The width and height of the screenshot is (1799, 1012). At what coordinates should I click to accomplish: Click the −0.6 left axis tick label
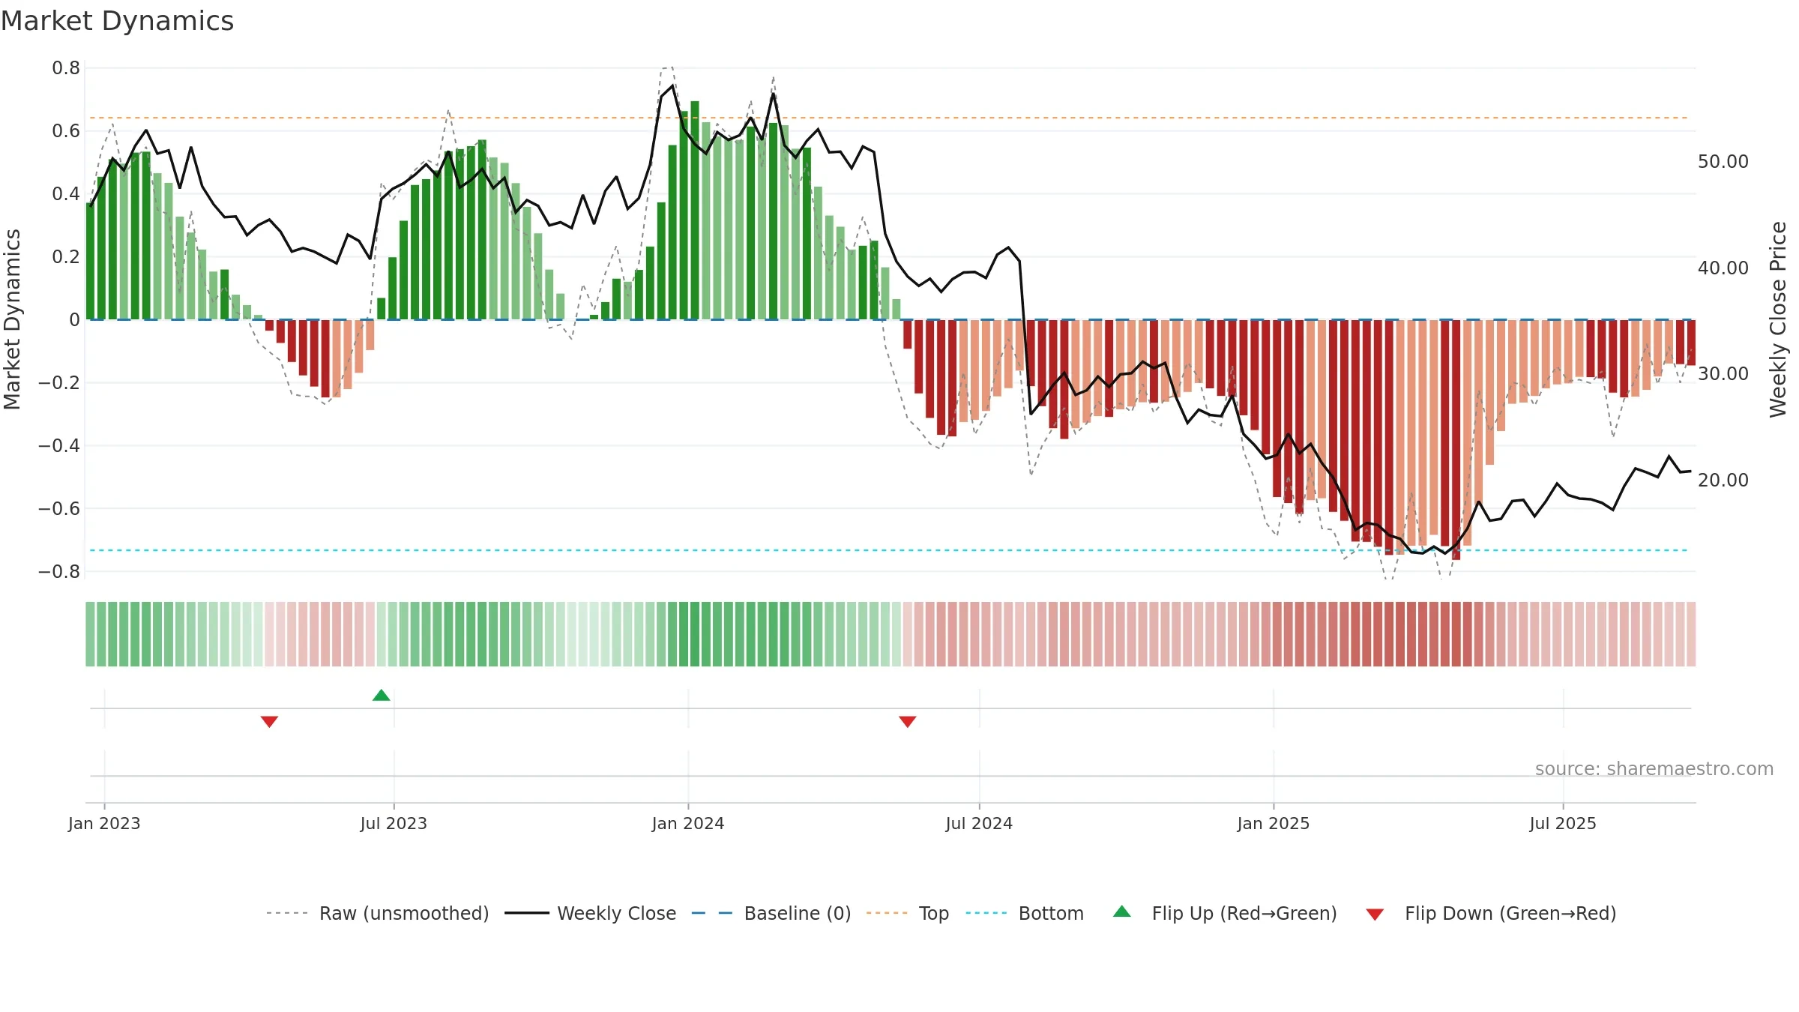(x=59, y=509)
